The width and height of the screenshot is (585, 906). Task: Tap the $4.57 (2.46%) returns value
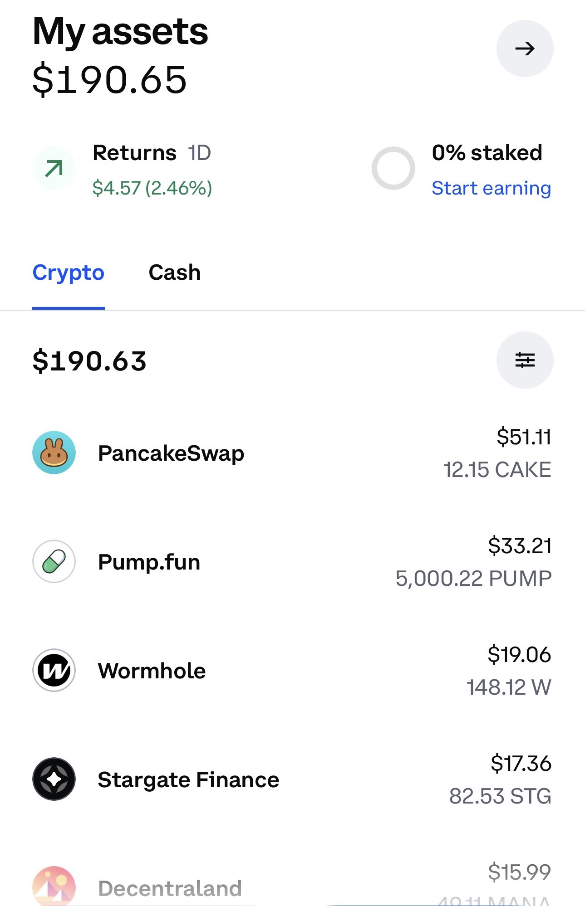152,188
